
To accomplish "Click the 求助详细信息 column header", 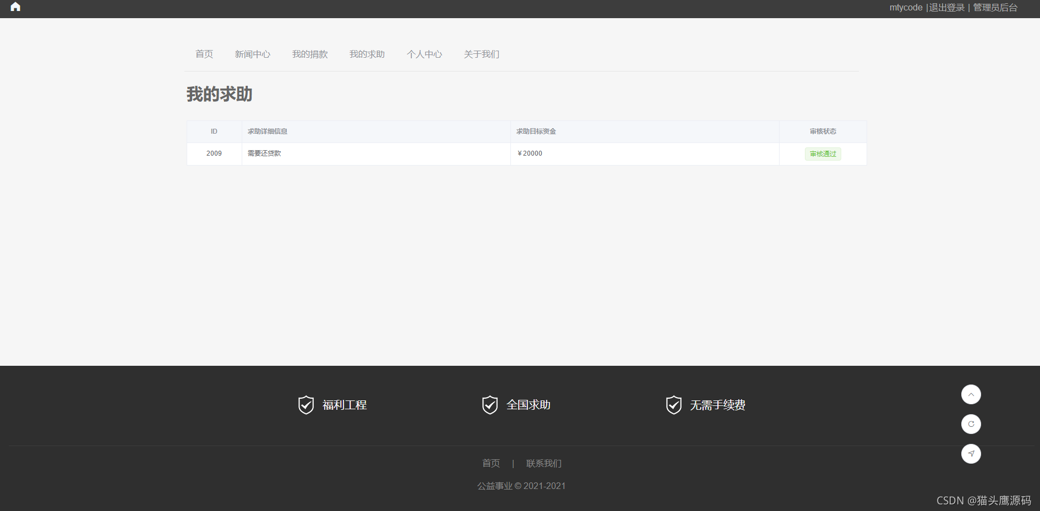I will pos(376,131).
